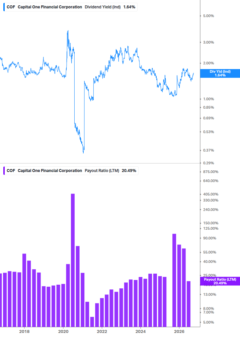Click the 5.00% tick on the dividend yield axis
The width and height of the screenshot is (240, 337).
tap(209, 16)
